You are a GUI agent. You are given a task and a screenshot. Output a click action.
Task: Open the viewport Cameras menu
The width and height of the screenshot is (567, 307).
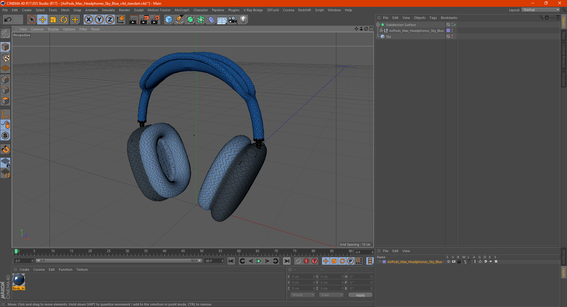pyautogui.click(x=37, y=29)
